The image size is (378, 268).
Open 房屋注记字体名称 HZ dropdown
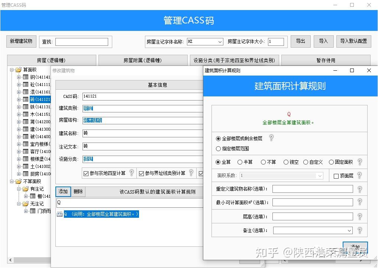click(220, 42)
